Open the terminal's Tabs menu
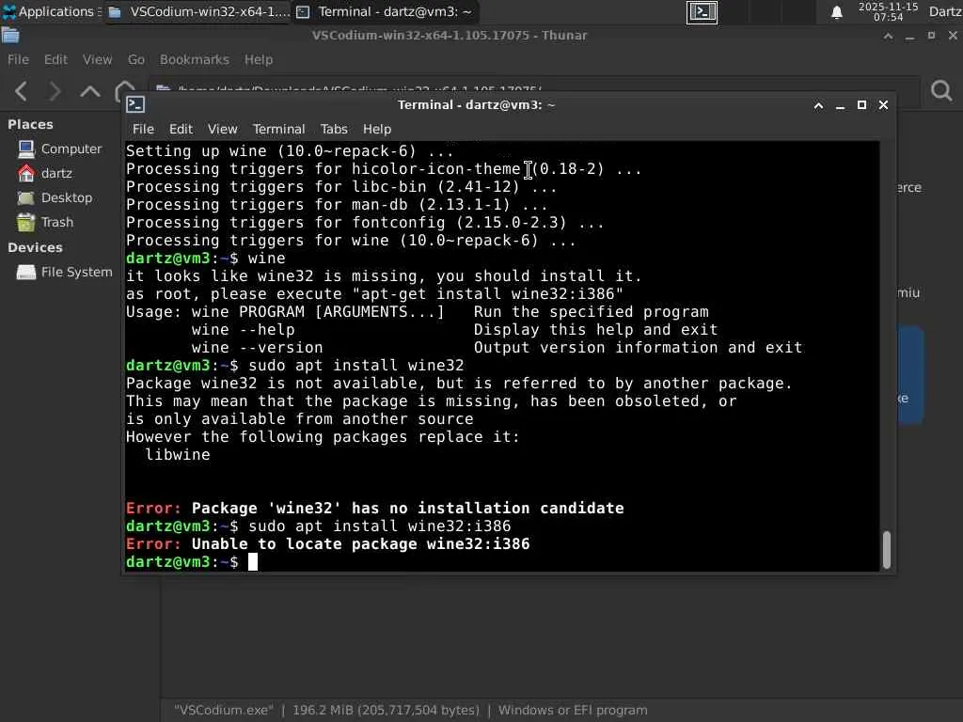Screen dimensions: 963x722 pos(334,129)
